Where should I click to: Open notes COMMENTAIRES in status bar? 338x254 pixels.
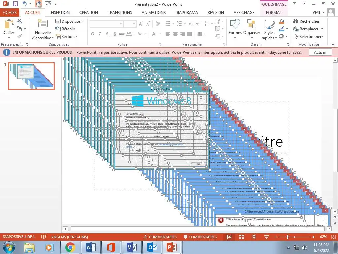(160, 237)
